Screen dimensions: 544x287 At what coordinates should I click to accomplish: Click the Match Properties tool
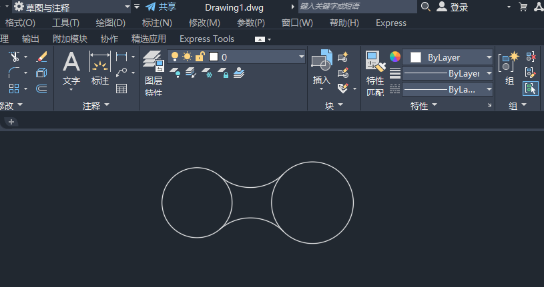[x=374, y=65]
